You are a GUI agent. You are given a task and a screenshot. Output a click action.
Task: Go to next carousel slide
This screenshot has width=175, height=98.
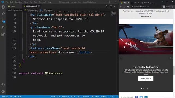click(171, 58)
